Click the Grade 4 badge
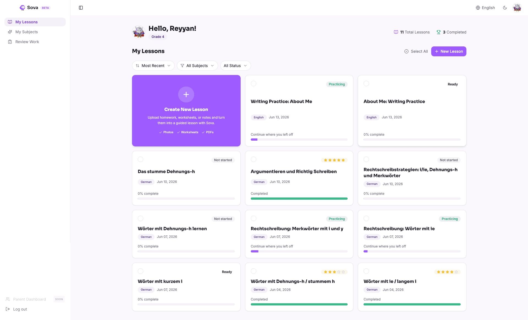Viewport: 528px width, 320px height. click(x=158, y=37)
